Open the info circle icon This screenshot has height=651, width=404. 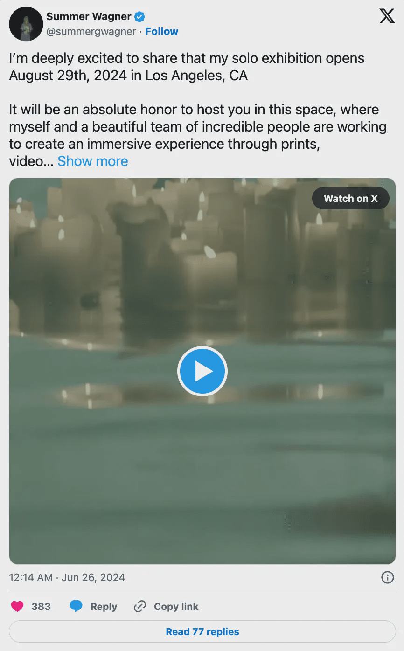pos(388,578)
